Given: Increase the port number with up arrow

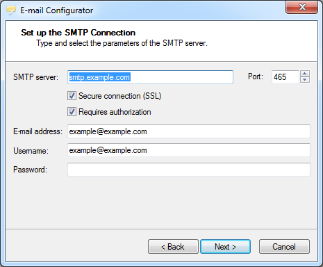Looking at the screenshot, I should tap(305, 74).
